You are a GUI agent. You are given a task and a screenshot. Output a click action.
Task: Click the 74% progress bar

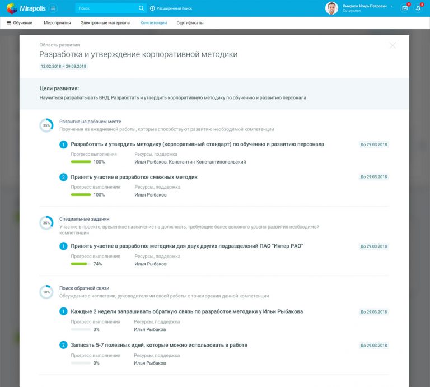[81, 264]
